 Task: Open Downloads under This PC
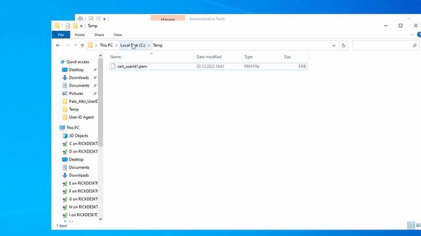(79, 175)
